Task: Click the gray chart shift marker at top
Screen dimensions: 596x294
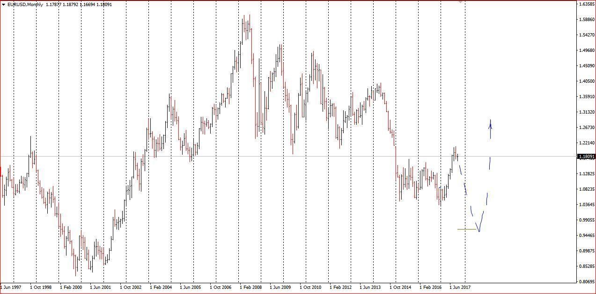Action: point(461,2)
